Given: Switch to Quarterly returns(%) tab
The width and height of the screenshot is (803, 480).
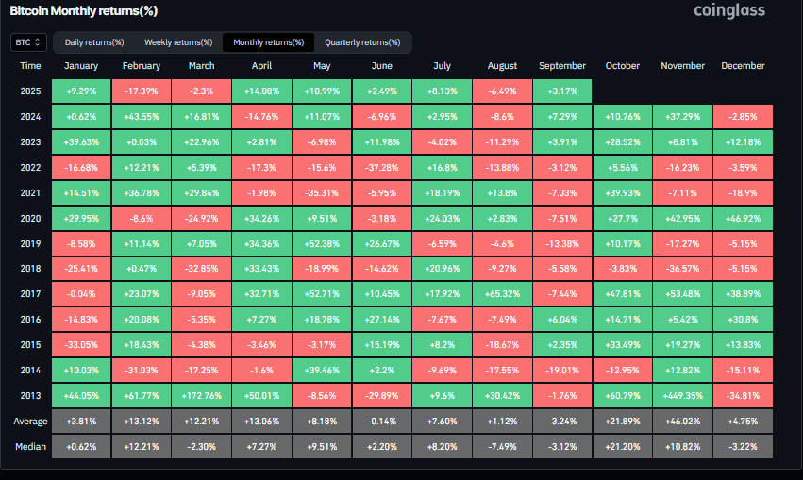Looking at the screenshot, I should pos(362,42).
